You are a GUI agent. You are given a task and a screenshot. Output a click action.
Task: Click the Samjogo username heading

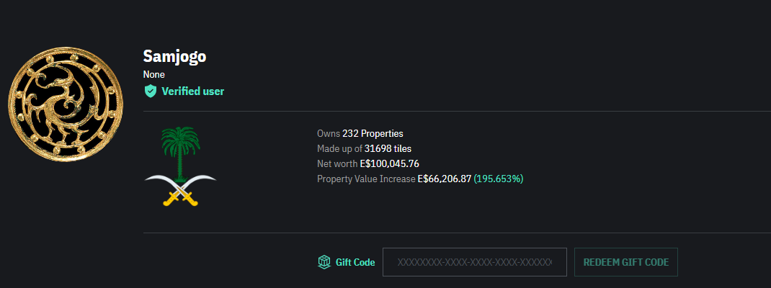click(175, 57)
